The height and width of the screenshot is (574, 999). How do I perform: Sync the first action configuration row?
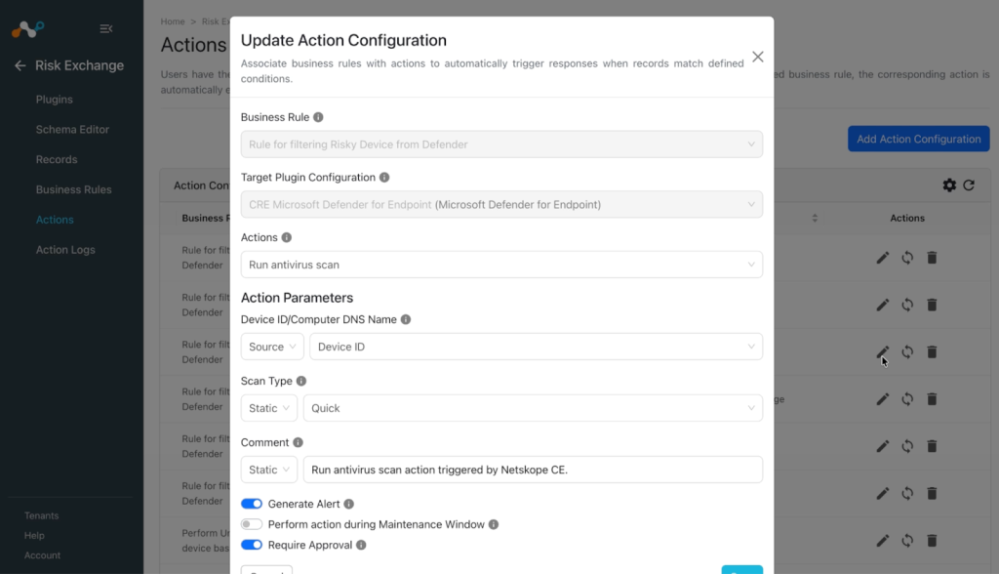[907, 258]
